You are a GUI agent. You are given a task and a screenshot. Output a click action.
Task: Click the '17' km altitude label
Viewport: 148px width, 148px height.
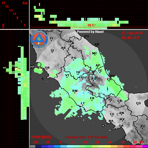coord(3,3)
